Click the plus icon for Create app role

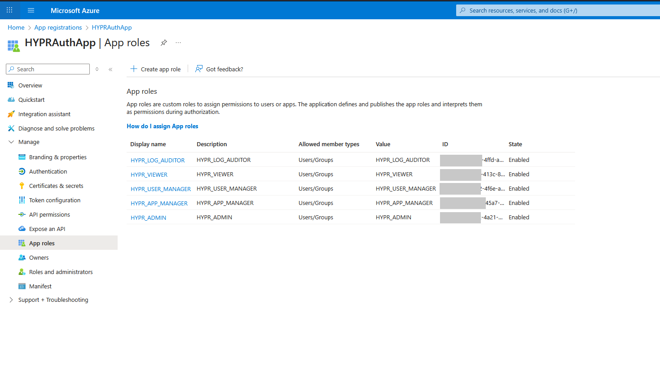(133, 69)
